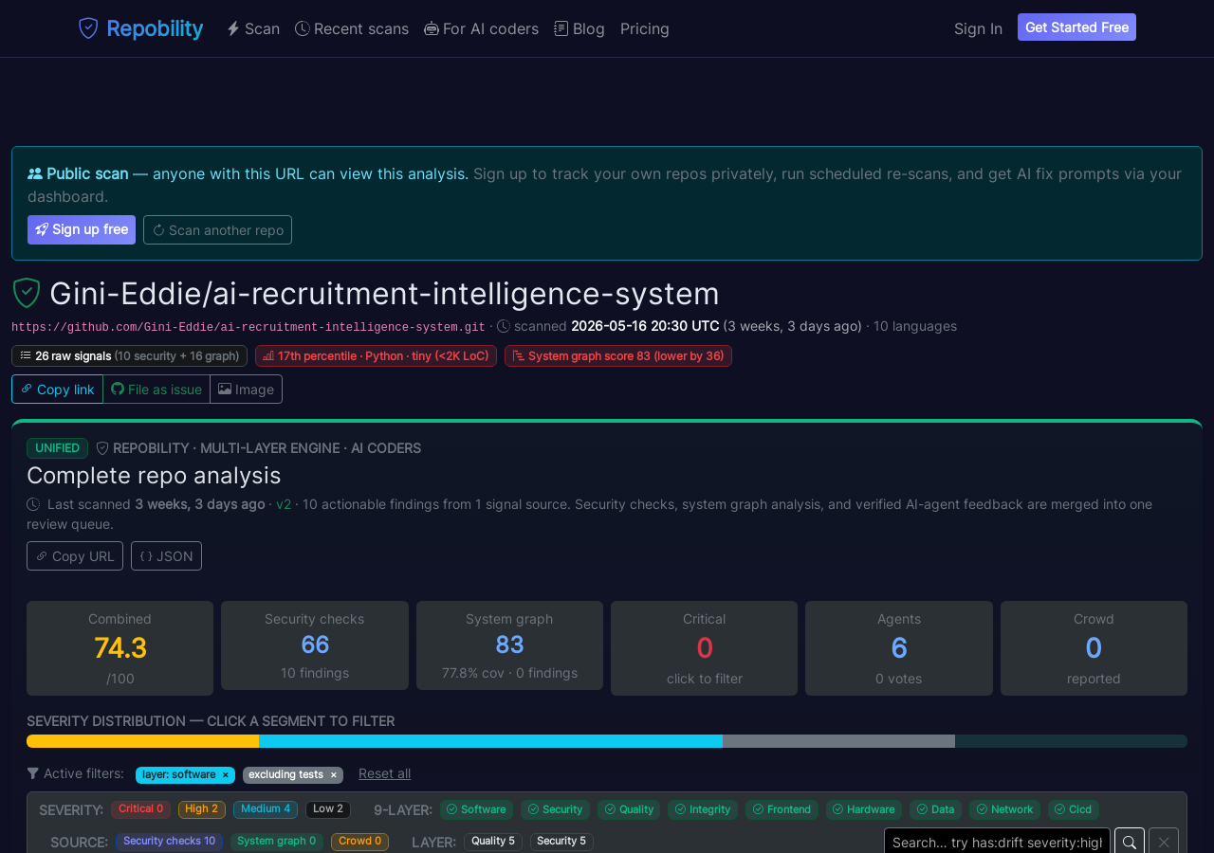Click the 17th percentile Python badge
Viewport: 1214px width, 853px height.
[x=376, y=355]
